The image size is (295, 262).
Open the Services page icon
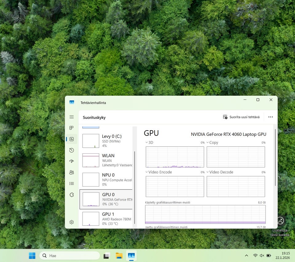pyautogui.click(x=72, y=195)
